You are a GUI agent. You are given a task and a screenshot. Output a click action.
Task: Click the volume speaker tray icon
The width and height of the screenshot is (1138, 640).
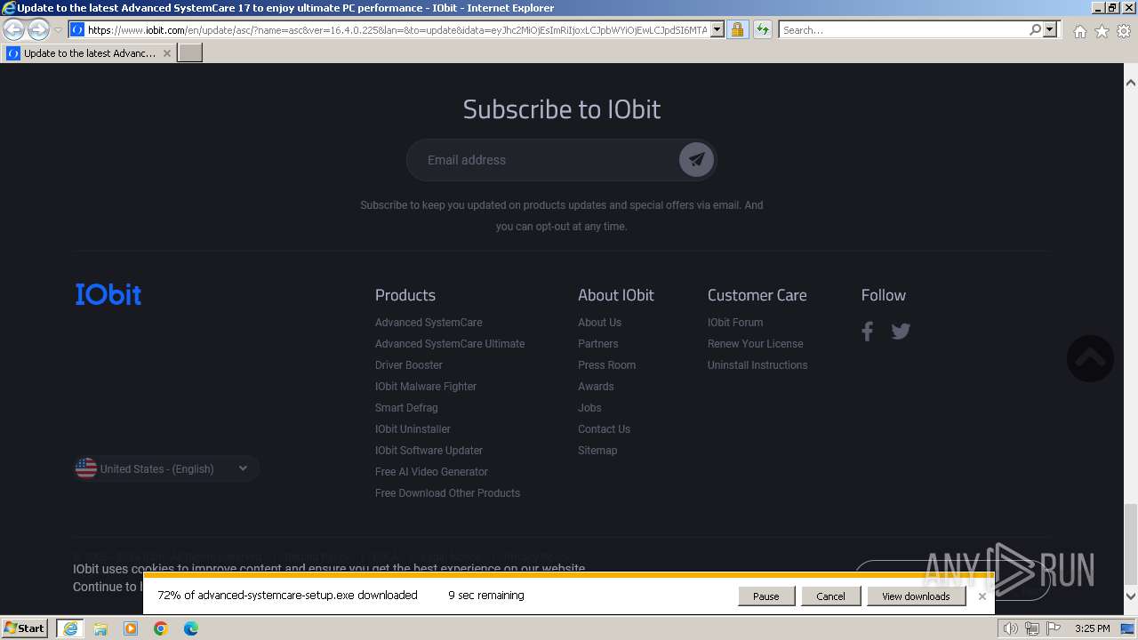pyautogui.click(x=1010, y=628)
